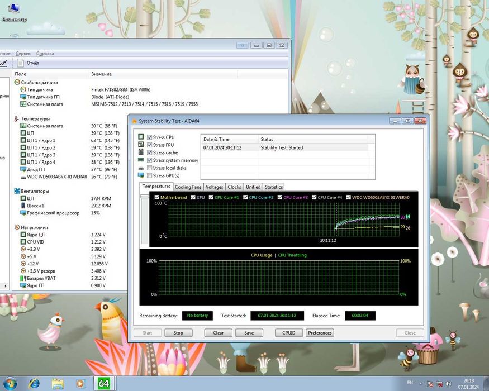This screenshot has height=391, width=489.
Task: Click the Тип датчика row icon
Action: coord(23,89)
